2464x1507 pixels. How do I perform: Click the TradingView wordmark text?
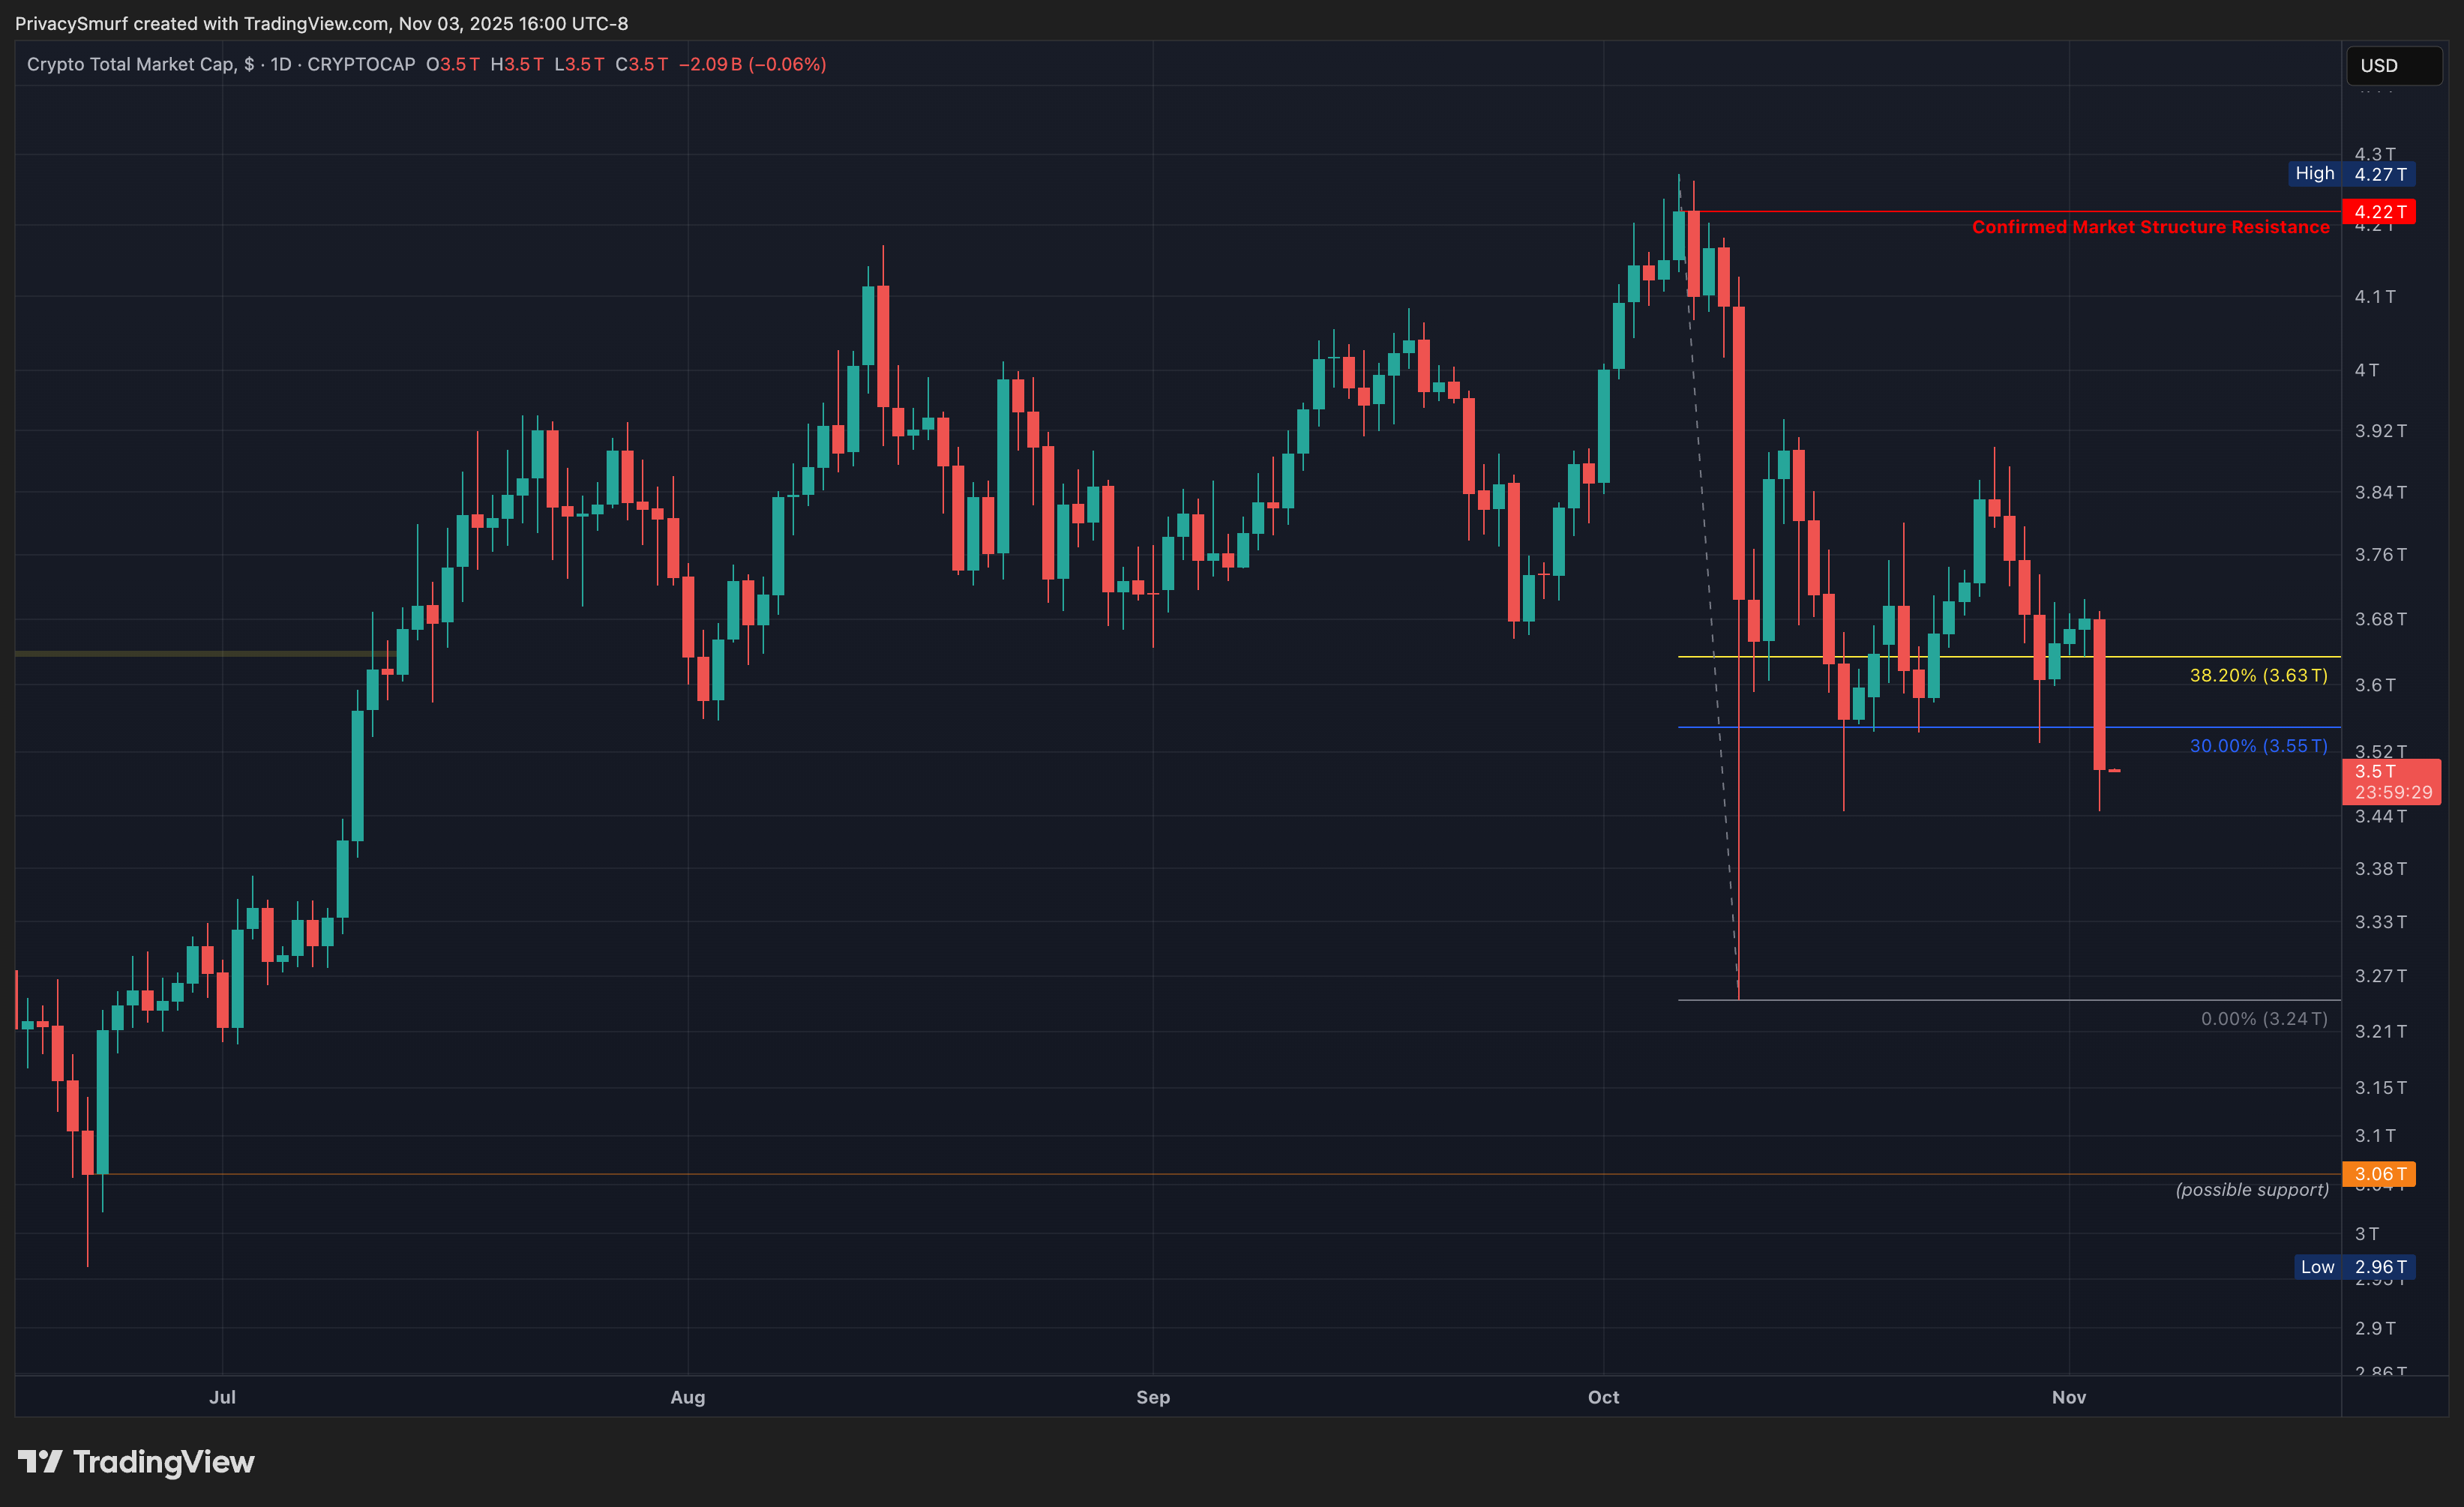(x=164, y=1462)
